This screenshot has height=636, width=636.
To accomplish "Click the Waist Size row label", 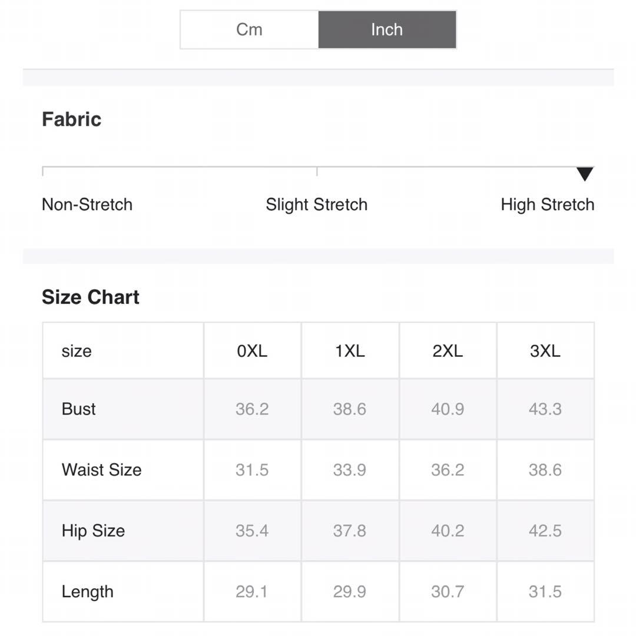I will tap(101, 470).
